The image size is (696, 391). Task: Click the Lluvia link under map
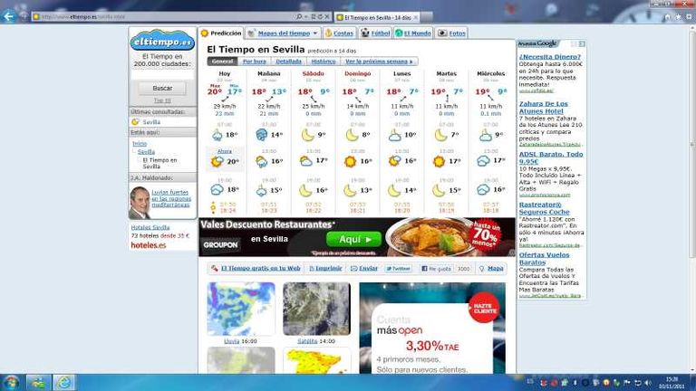tap(231, 341)
